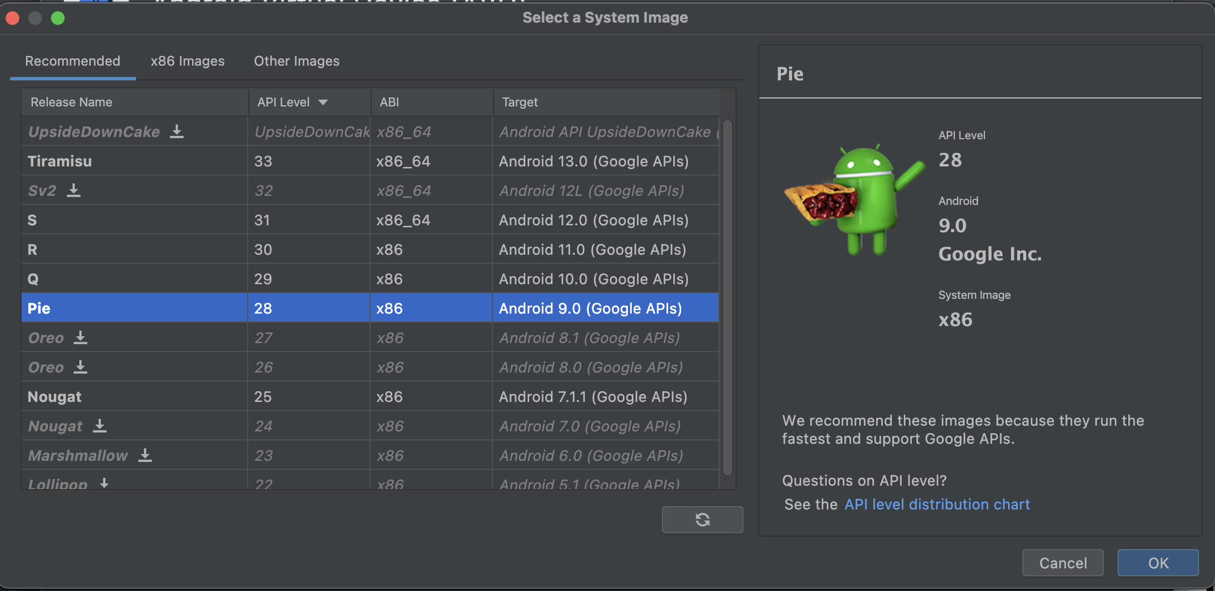Confirm selection with the OK button
Screen dimensions: 1215x591
tap(1158, 563)
